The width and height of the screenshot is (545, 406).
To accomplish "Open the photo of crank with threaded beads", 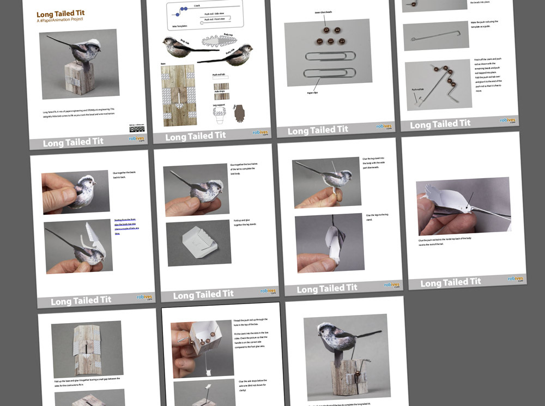I will tap(438, 85).
